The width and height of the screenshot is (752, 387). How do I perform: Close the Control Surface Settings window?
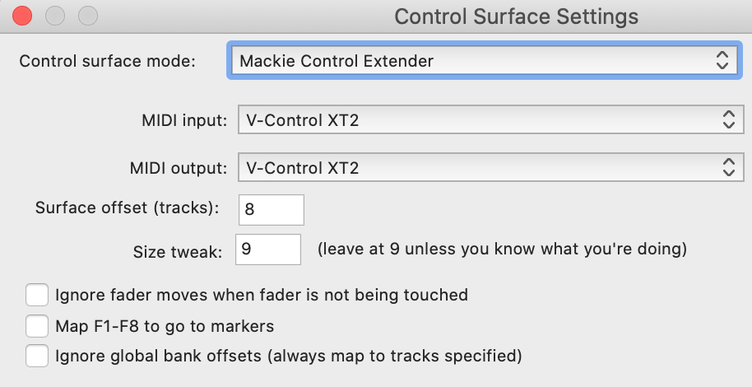[x=22, y=16]
